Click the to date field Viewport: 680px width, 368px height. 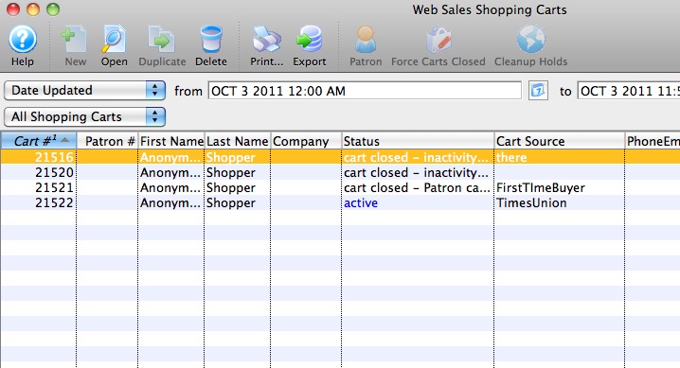629,91
